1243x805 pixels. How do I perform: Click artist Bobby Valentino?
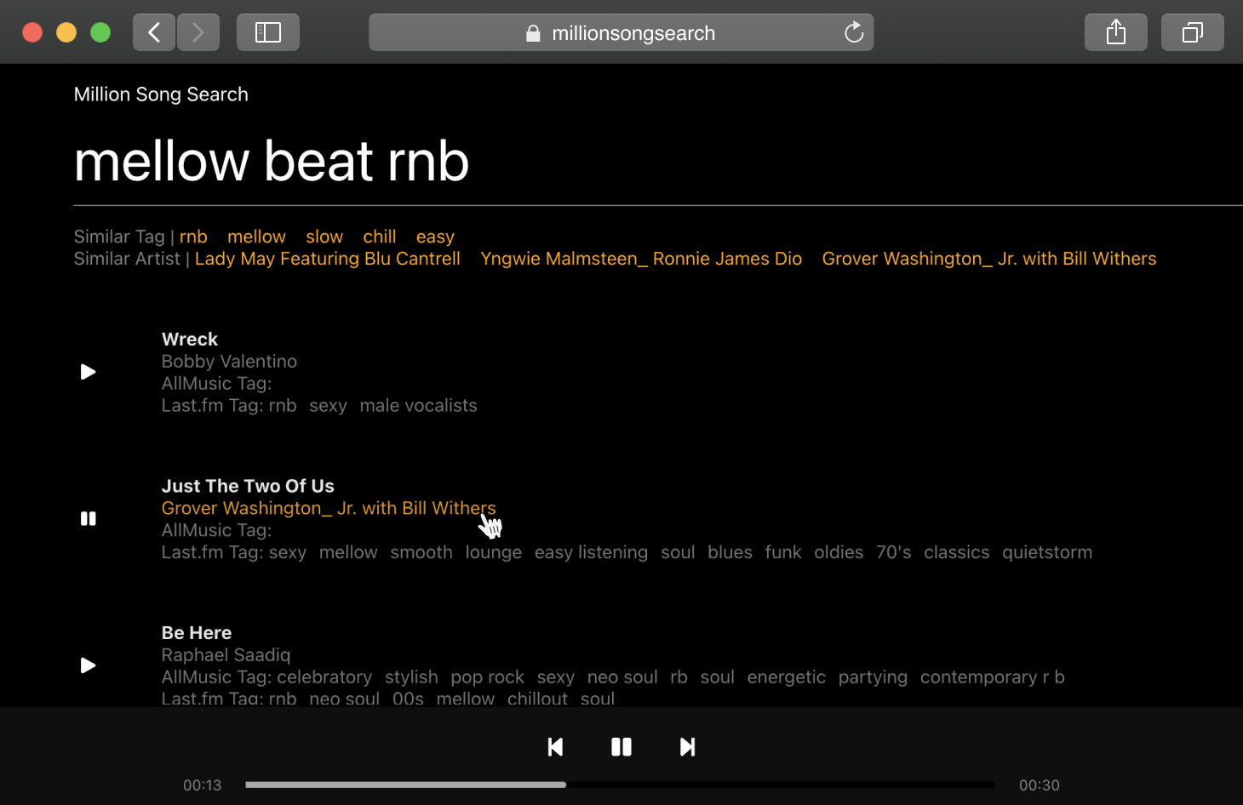[x=229, y=362]
